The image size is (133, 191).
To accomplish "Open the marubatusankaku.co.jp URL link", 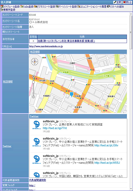I will click(x=46, y=46).
